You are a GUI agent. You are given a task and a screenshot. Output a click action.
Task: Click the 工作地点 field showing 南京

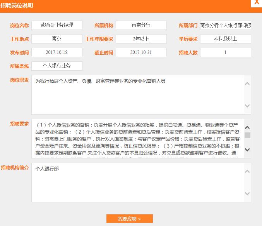pyautogui.click(x=57, y=39)
